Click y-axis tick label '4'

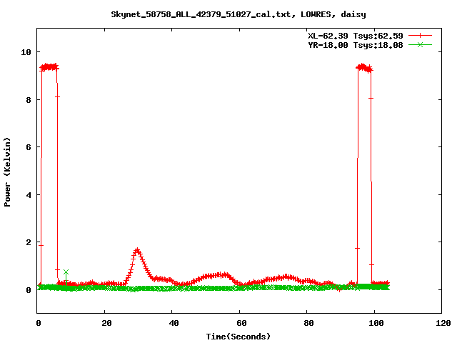click(29, 195)
